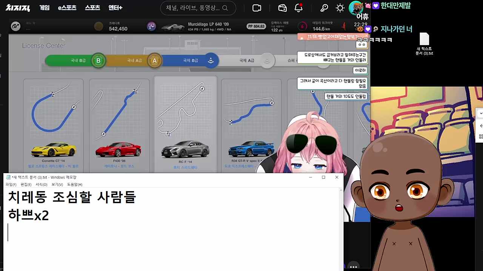The height and width of the screenshot is (271, 483).
Task: Open the 파일(F) menu in Notepad
Action: click(x=11, y=184)
